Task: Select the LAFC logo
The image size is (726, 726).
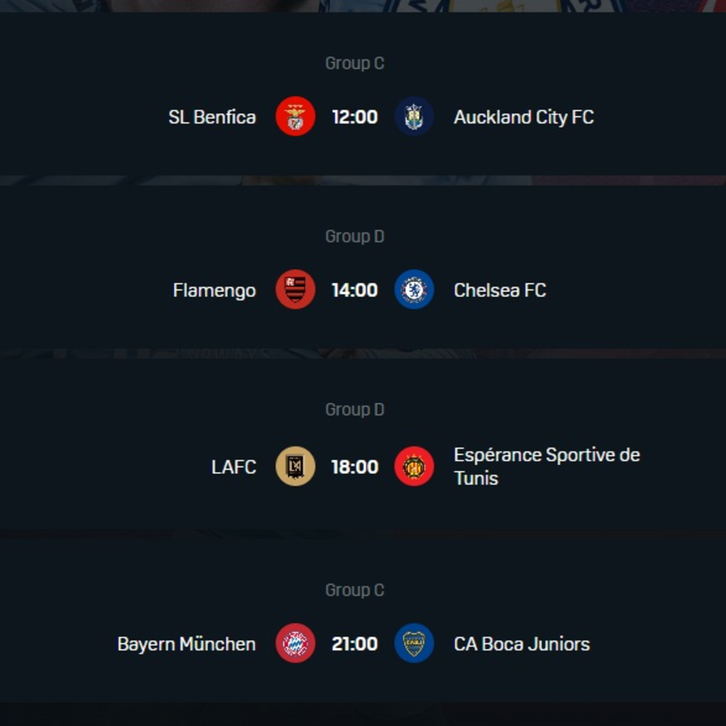Action: click(295, 467)
